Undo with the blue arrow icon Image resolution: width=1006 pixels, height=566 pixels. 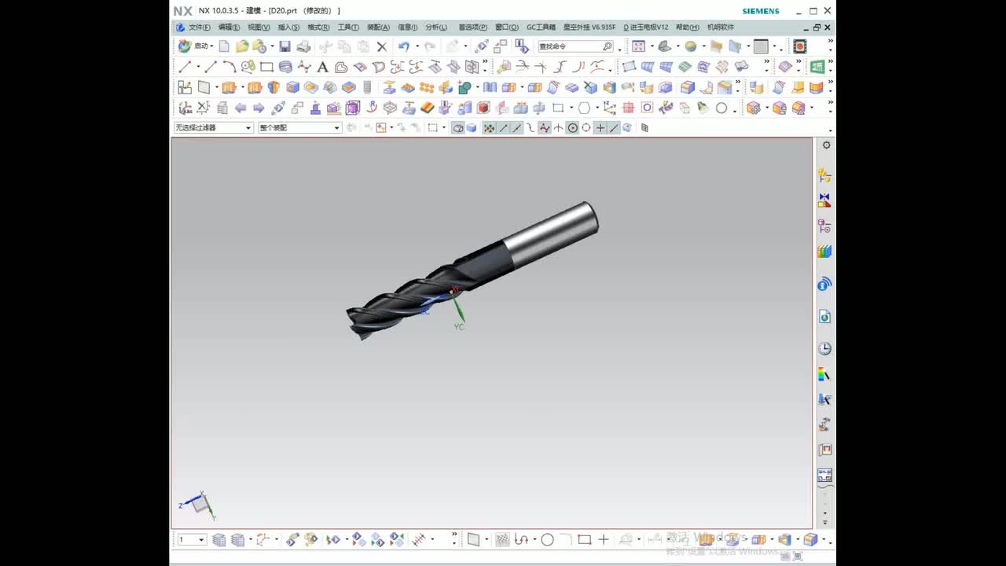click(x=403, y=46)
